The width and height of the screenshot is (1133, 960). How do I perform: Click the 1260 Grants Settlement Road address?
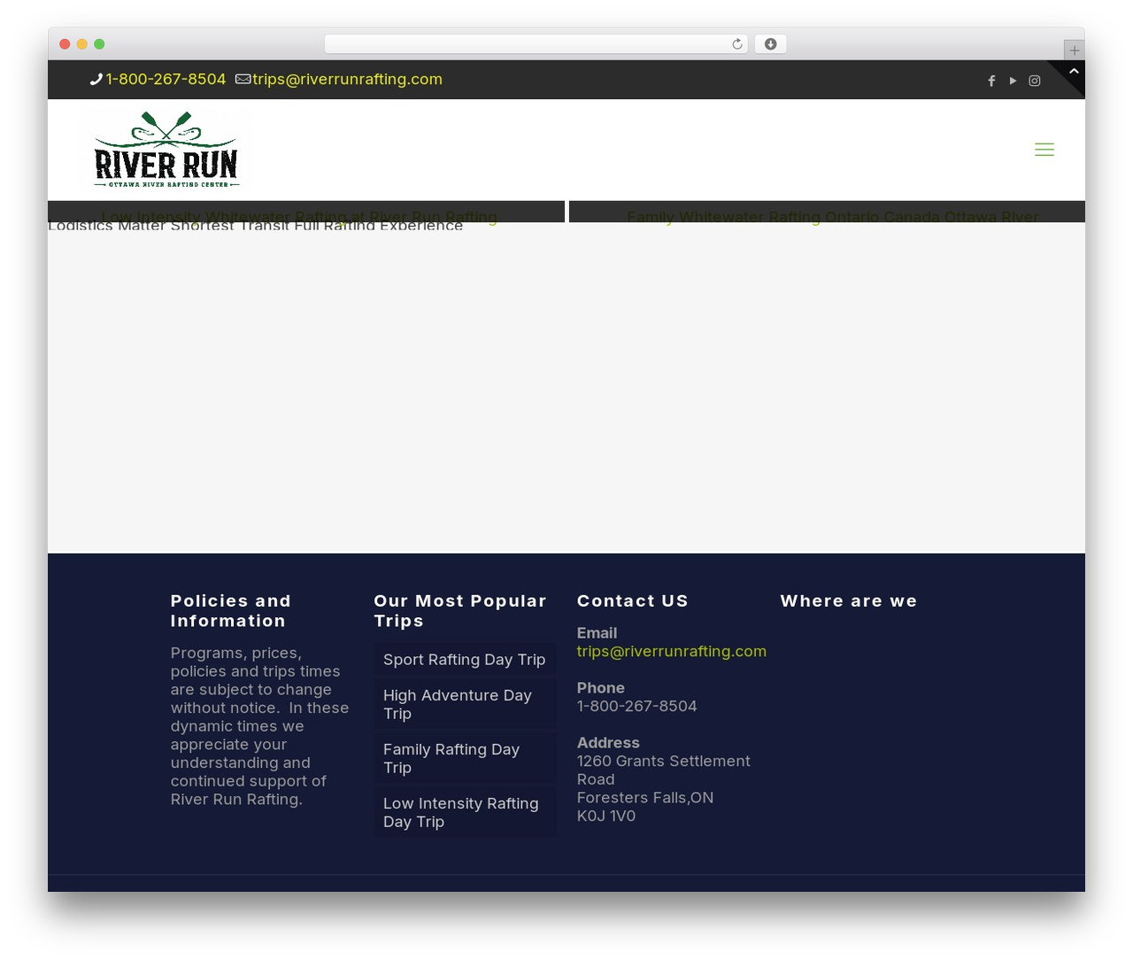point(664,770)
